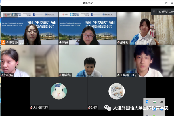Click the muted mic icon beside 张思彤
The height and width of the screenshot is (116, 174).
click(x=118, y=42)
